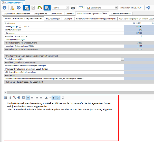Click the Kennzahlenanalyse window tab
The width and height of the screenshot is (154, 142).
13,3
